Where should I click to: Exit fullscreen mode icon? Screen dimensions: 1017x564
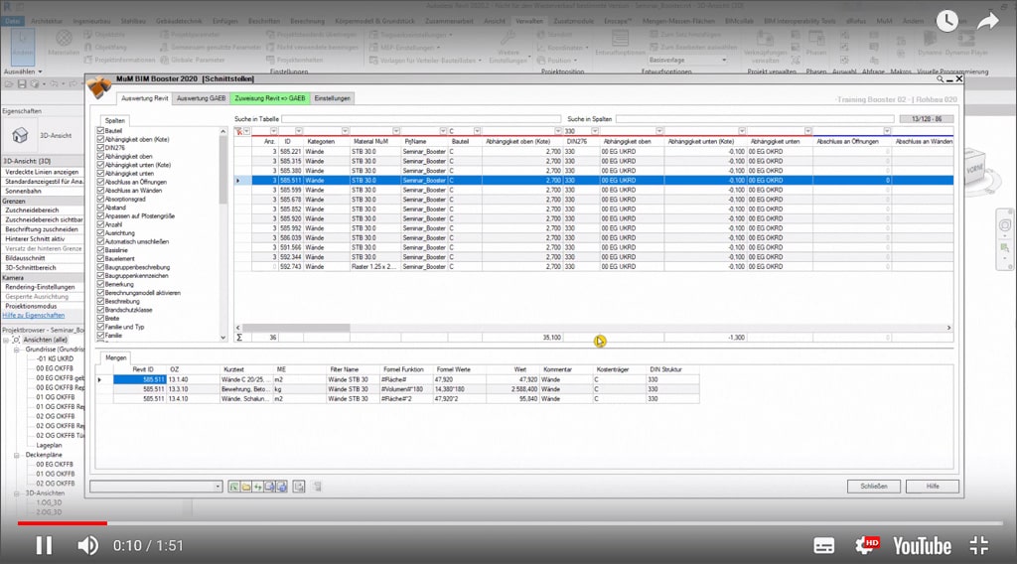[978, 545]
